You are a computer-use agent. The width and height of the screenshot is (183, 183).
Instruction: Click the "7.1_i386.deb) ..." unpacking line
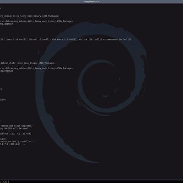(x=13, y=144)
